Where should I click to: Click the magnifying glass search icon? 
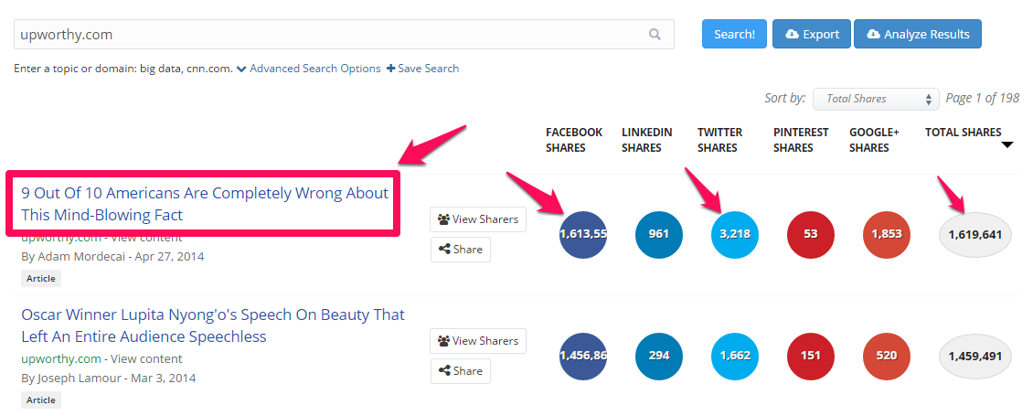(x=655, y=35)
